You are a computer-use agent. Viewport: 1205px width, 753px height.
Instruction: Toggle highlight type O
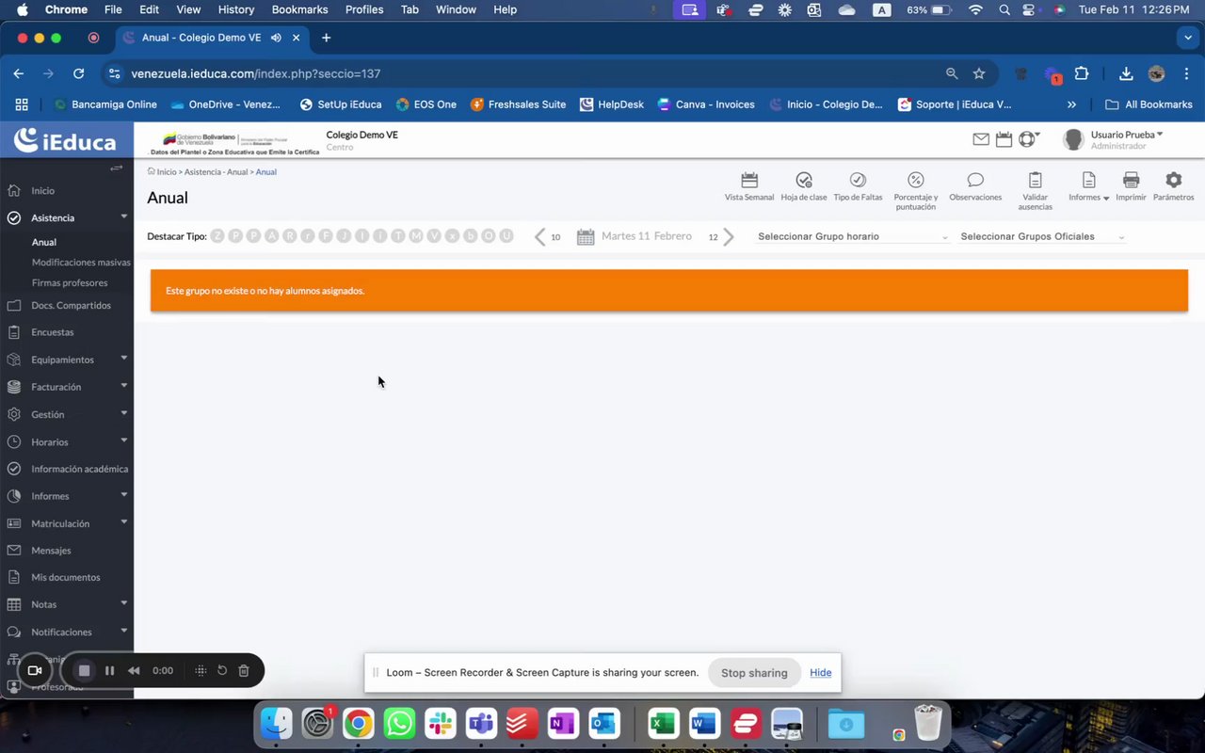click(x=489, y=236)
